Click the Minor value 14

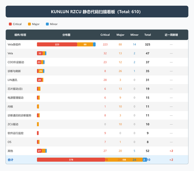pyautogui.click(x=134, y=44)
